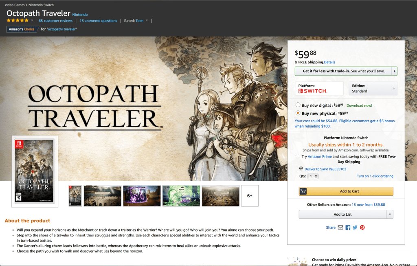Click the Chance to win daily prizes text

click(334, 260)
